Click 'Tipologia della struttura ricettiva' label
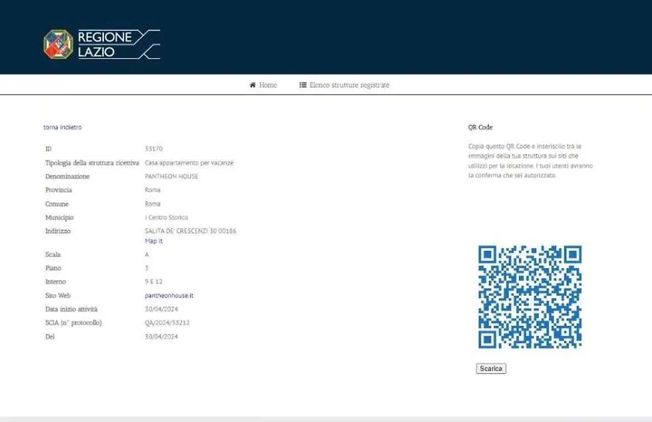This screenshot has height=422, width=652. tap(92, 163)
